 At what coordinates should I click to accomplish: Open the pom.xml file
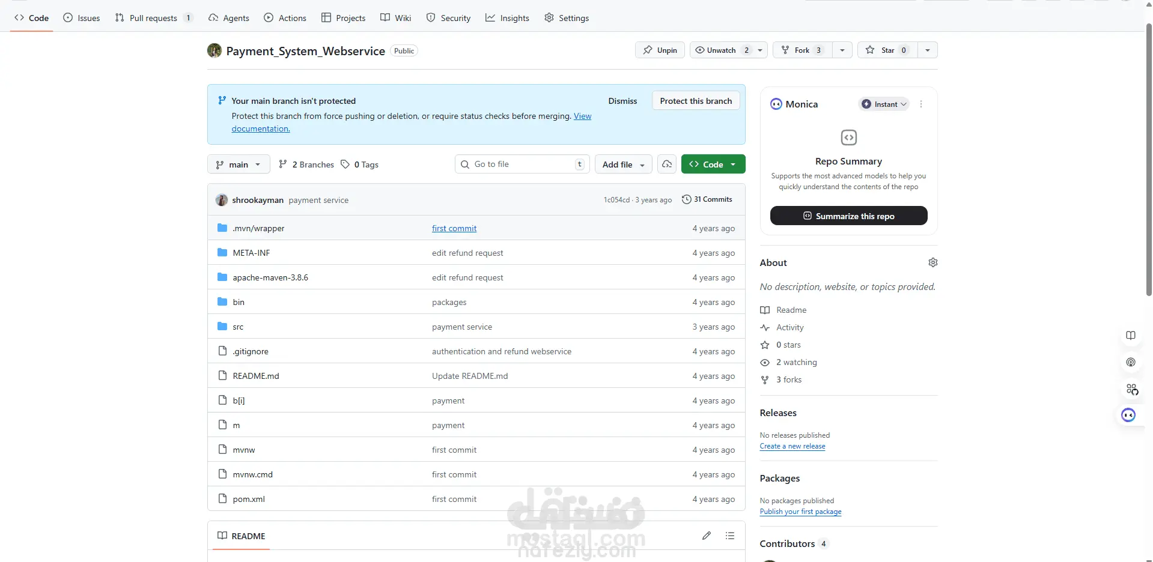249,499
